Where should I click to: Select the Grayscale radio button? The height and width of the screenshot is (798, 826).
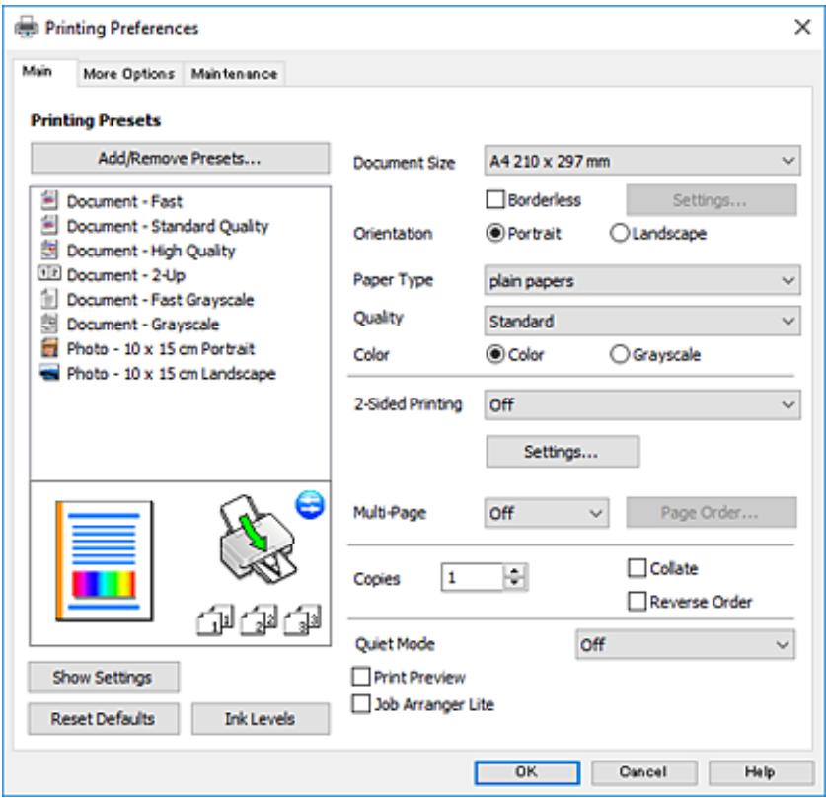619,354
